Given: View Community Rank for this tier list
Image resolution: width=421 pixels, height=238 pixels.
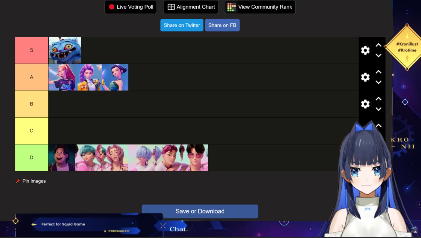Looking at the screenshot, I should click(260, 7).
